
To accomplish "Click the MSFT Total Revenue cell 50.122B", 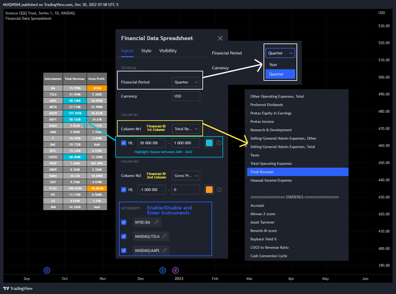I will 75,119.
